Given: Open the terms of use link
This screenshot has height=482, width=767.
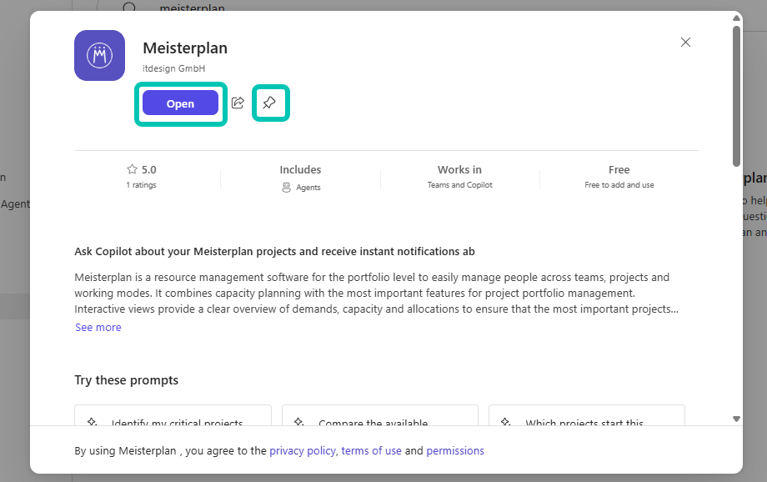Looking at the screenshot, I should coord(371,450).
